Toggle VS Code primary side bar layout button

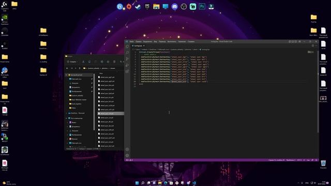pyautogui.click(x=290, y=41)
